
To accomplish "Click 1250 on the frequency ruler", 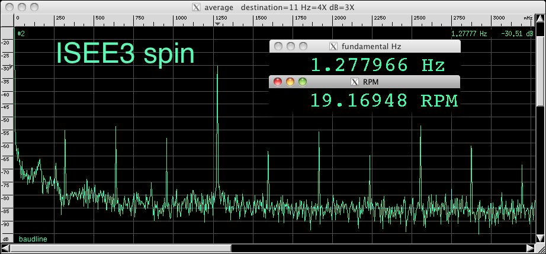I will click(x=221, y=18).
